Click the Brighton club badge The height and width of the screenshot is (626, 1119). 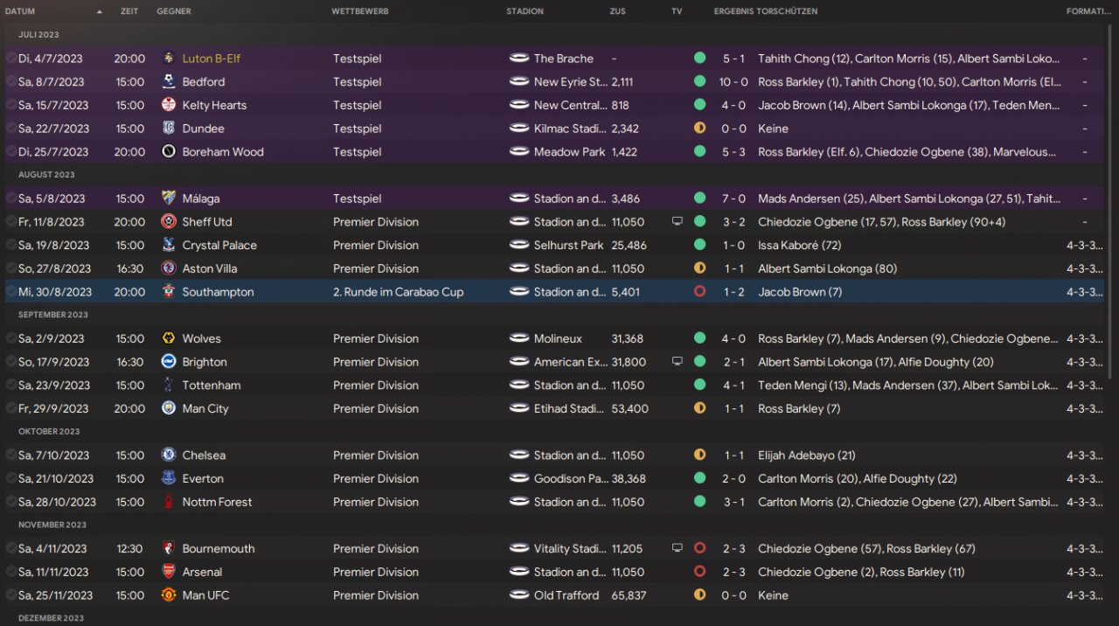point(169,362)
